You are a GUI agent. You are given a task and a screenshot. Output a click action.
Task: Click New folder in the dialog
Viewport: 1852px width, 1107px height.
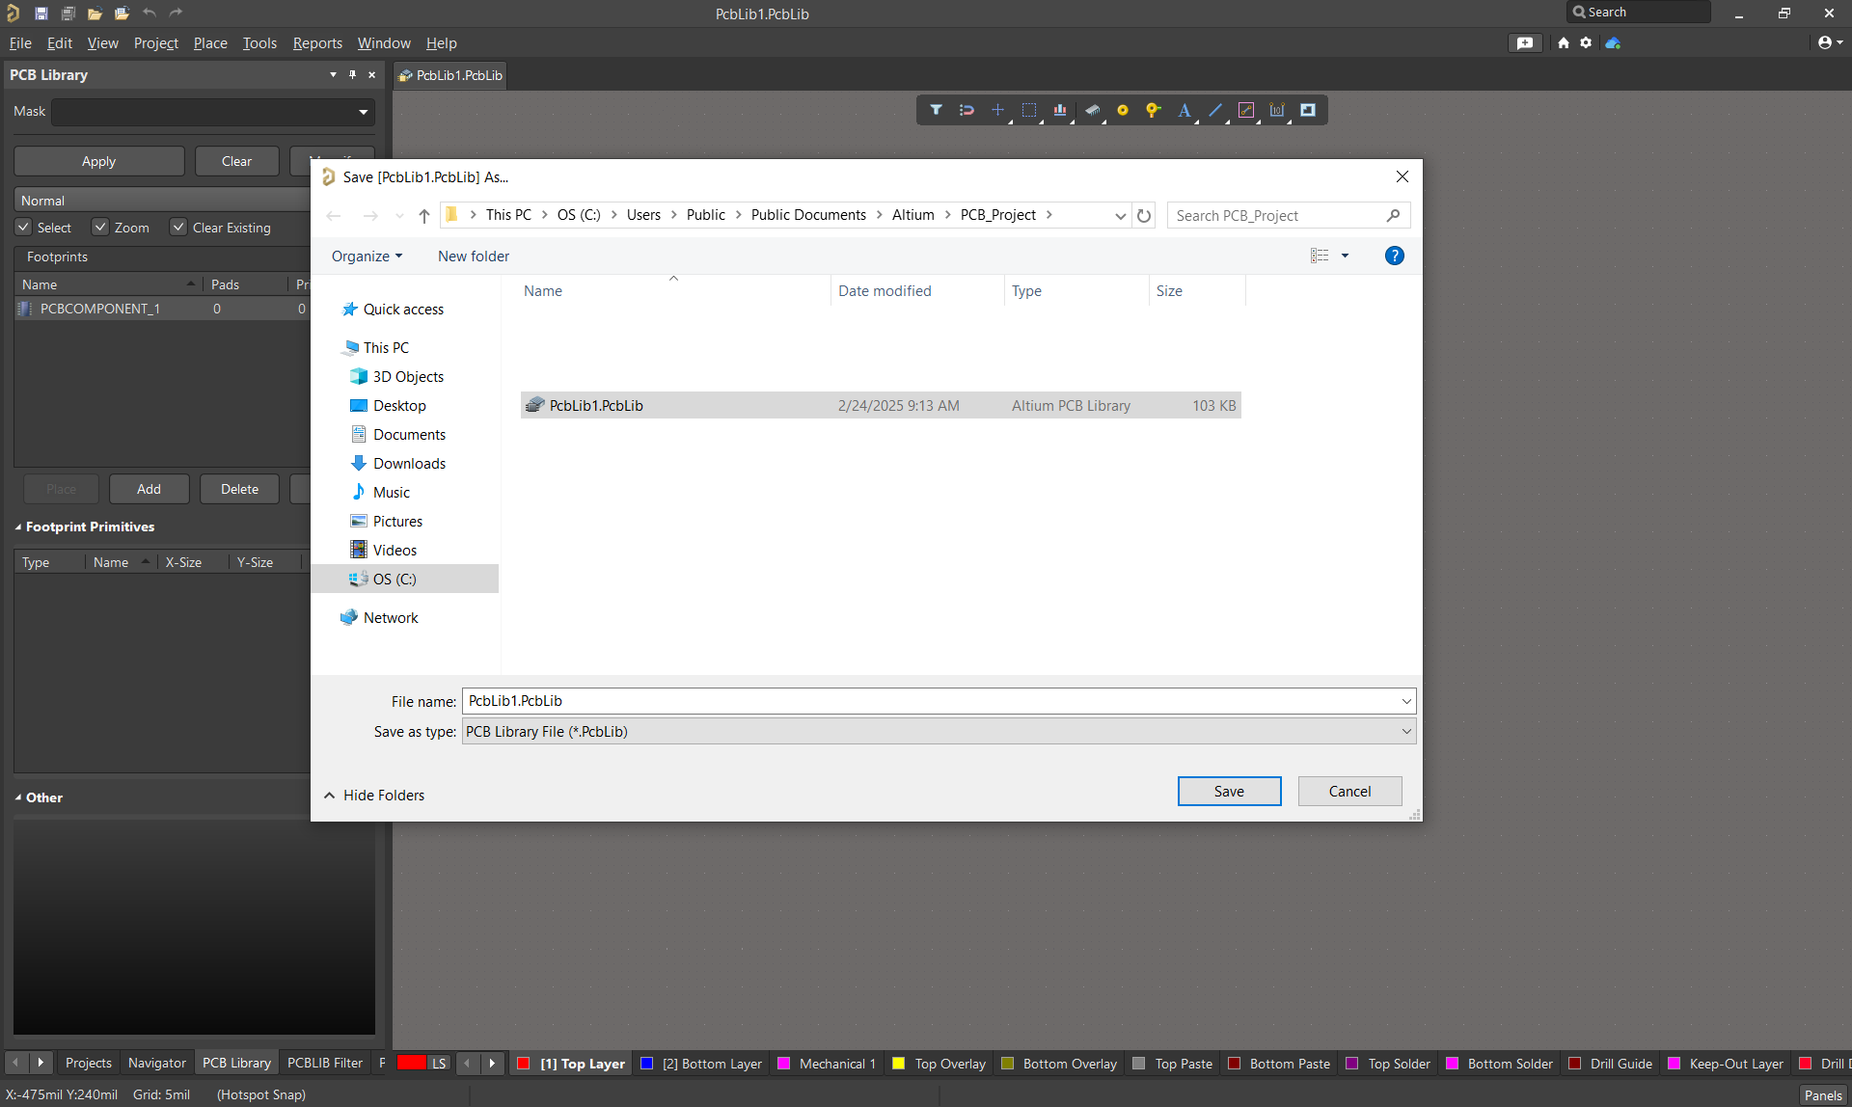pyautogui.click(x=473, y=256)
